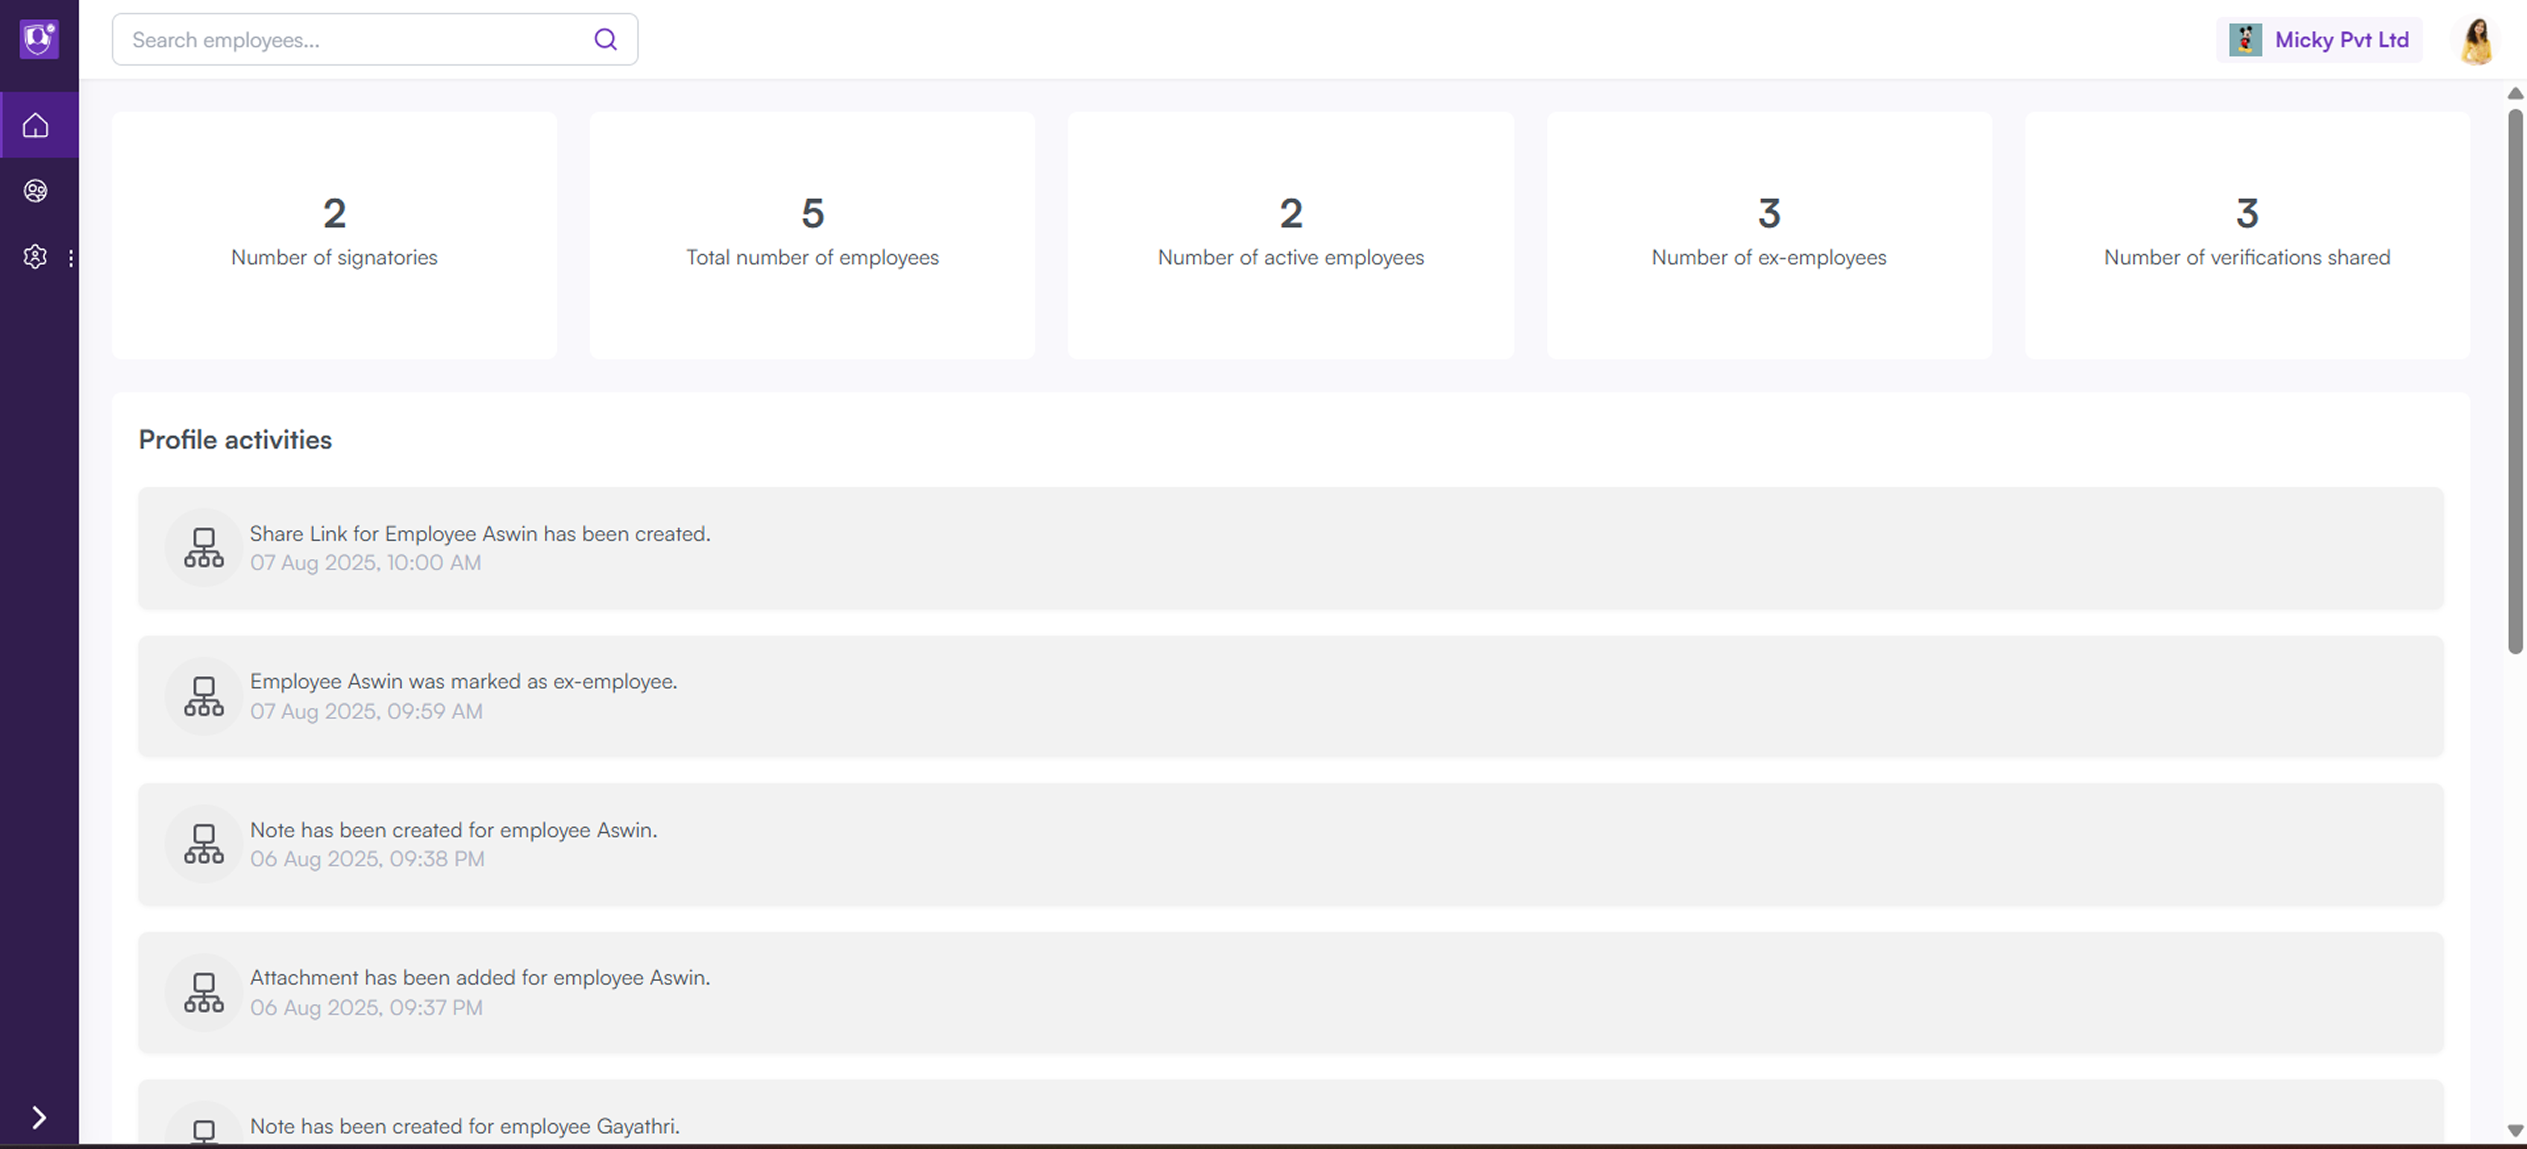Select Number of active employees card
Viewport: 2527px width, 1149px height.
(1290, 236)
